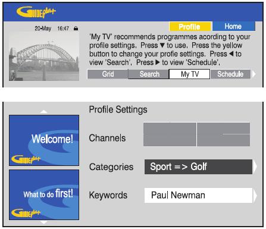The height and width of the screenshot is (229, 266).
Task: Click the lock icon beside 16:47
Action: [x=76, y=29]
